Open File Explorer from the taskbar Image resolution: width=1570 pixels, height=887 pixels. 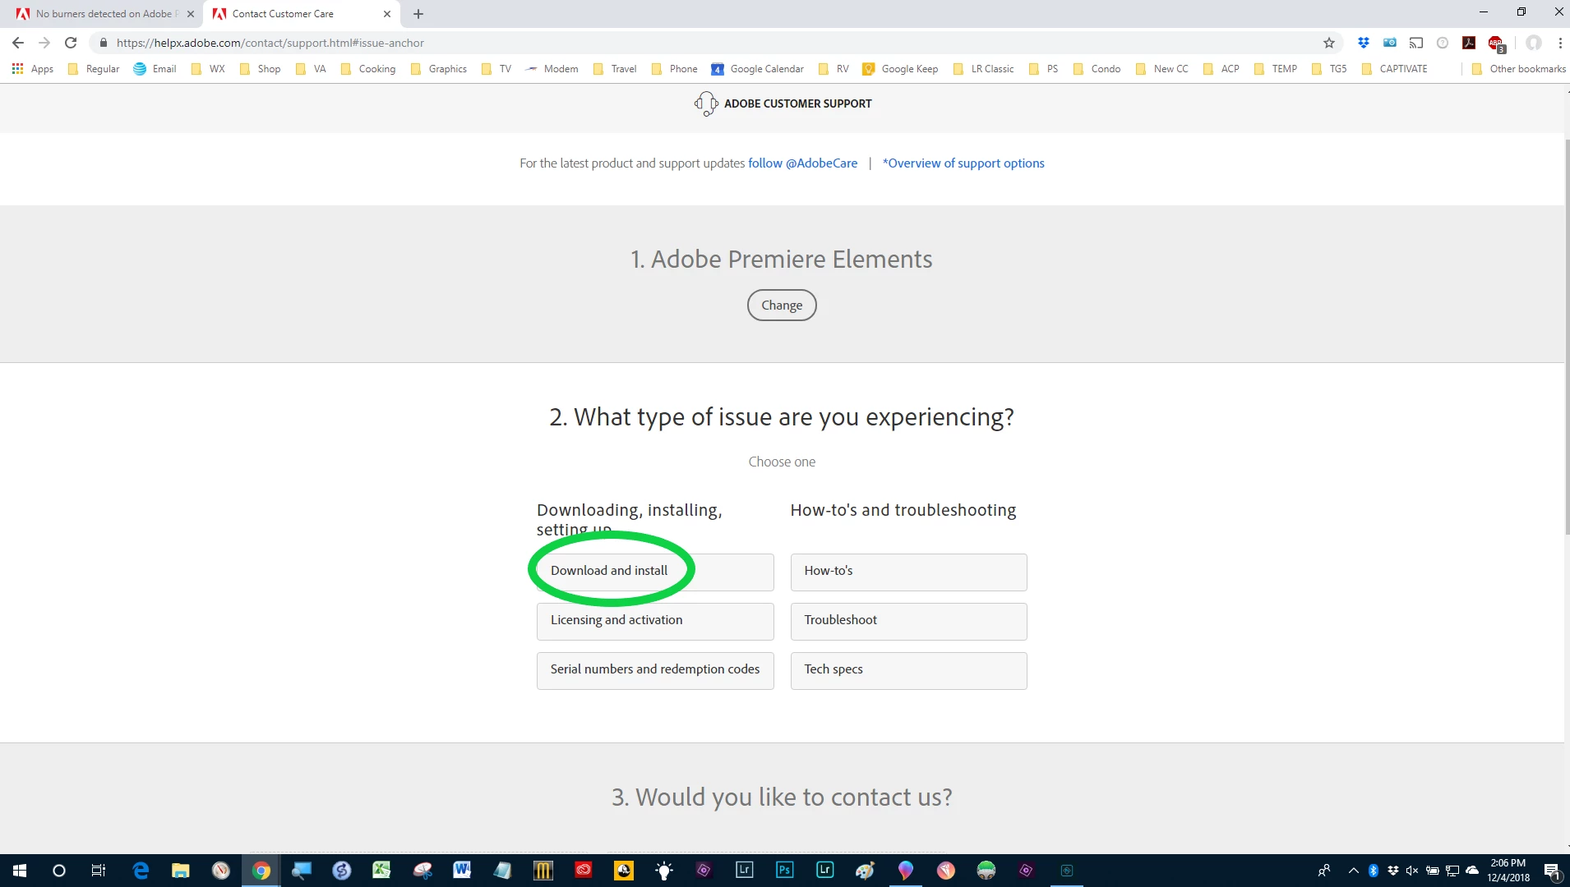(181, 871)
